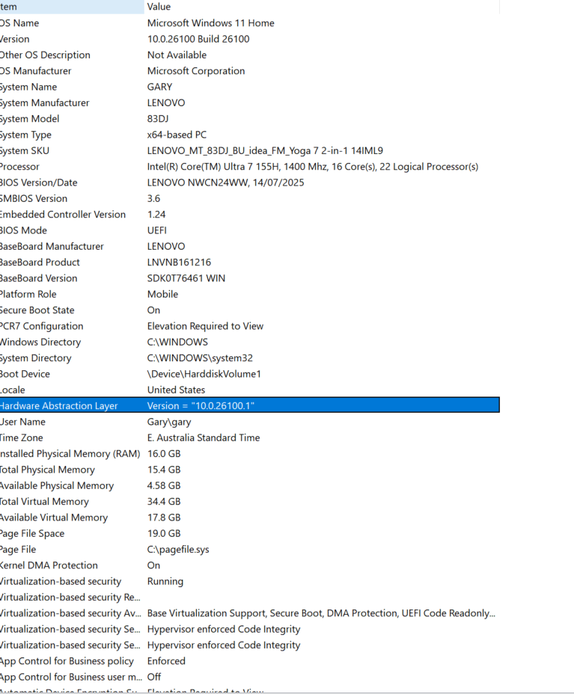The width and height of the screenshot is (574, 694).
Task: Click the Running value for Virtualization-based security
Action: click(165, 581)
